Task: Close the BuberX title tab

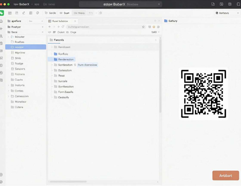Action: [x=159, y=4]
